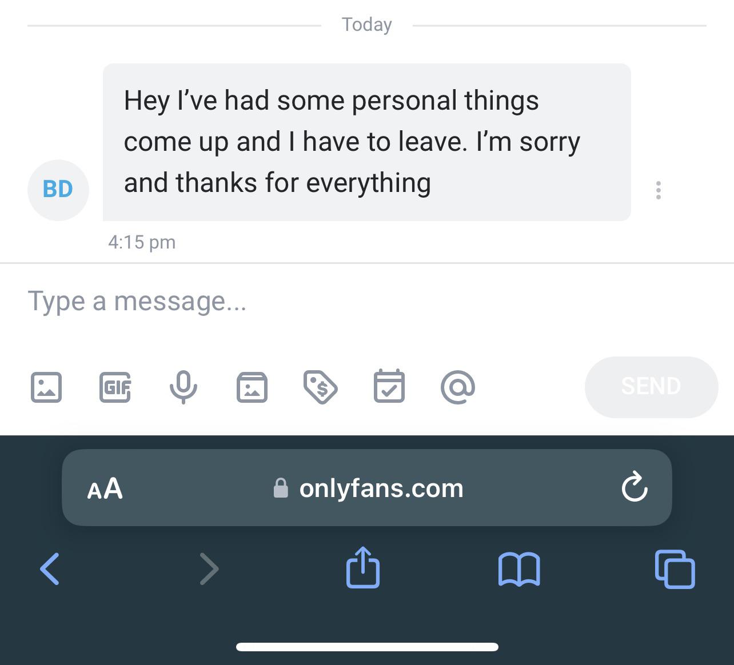Open Safari AA reader settings
Screen dimensions: 734x665
click(x=105, y=488)
